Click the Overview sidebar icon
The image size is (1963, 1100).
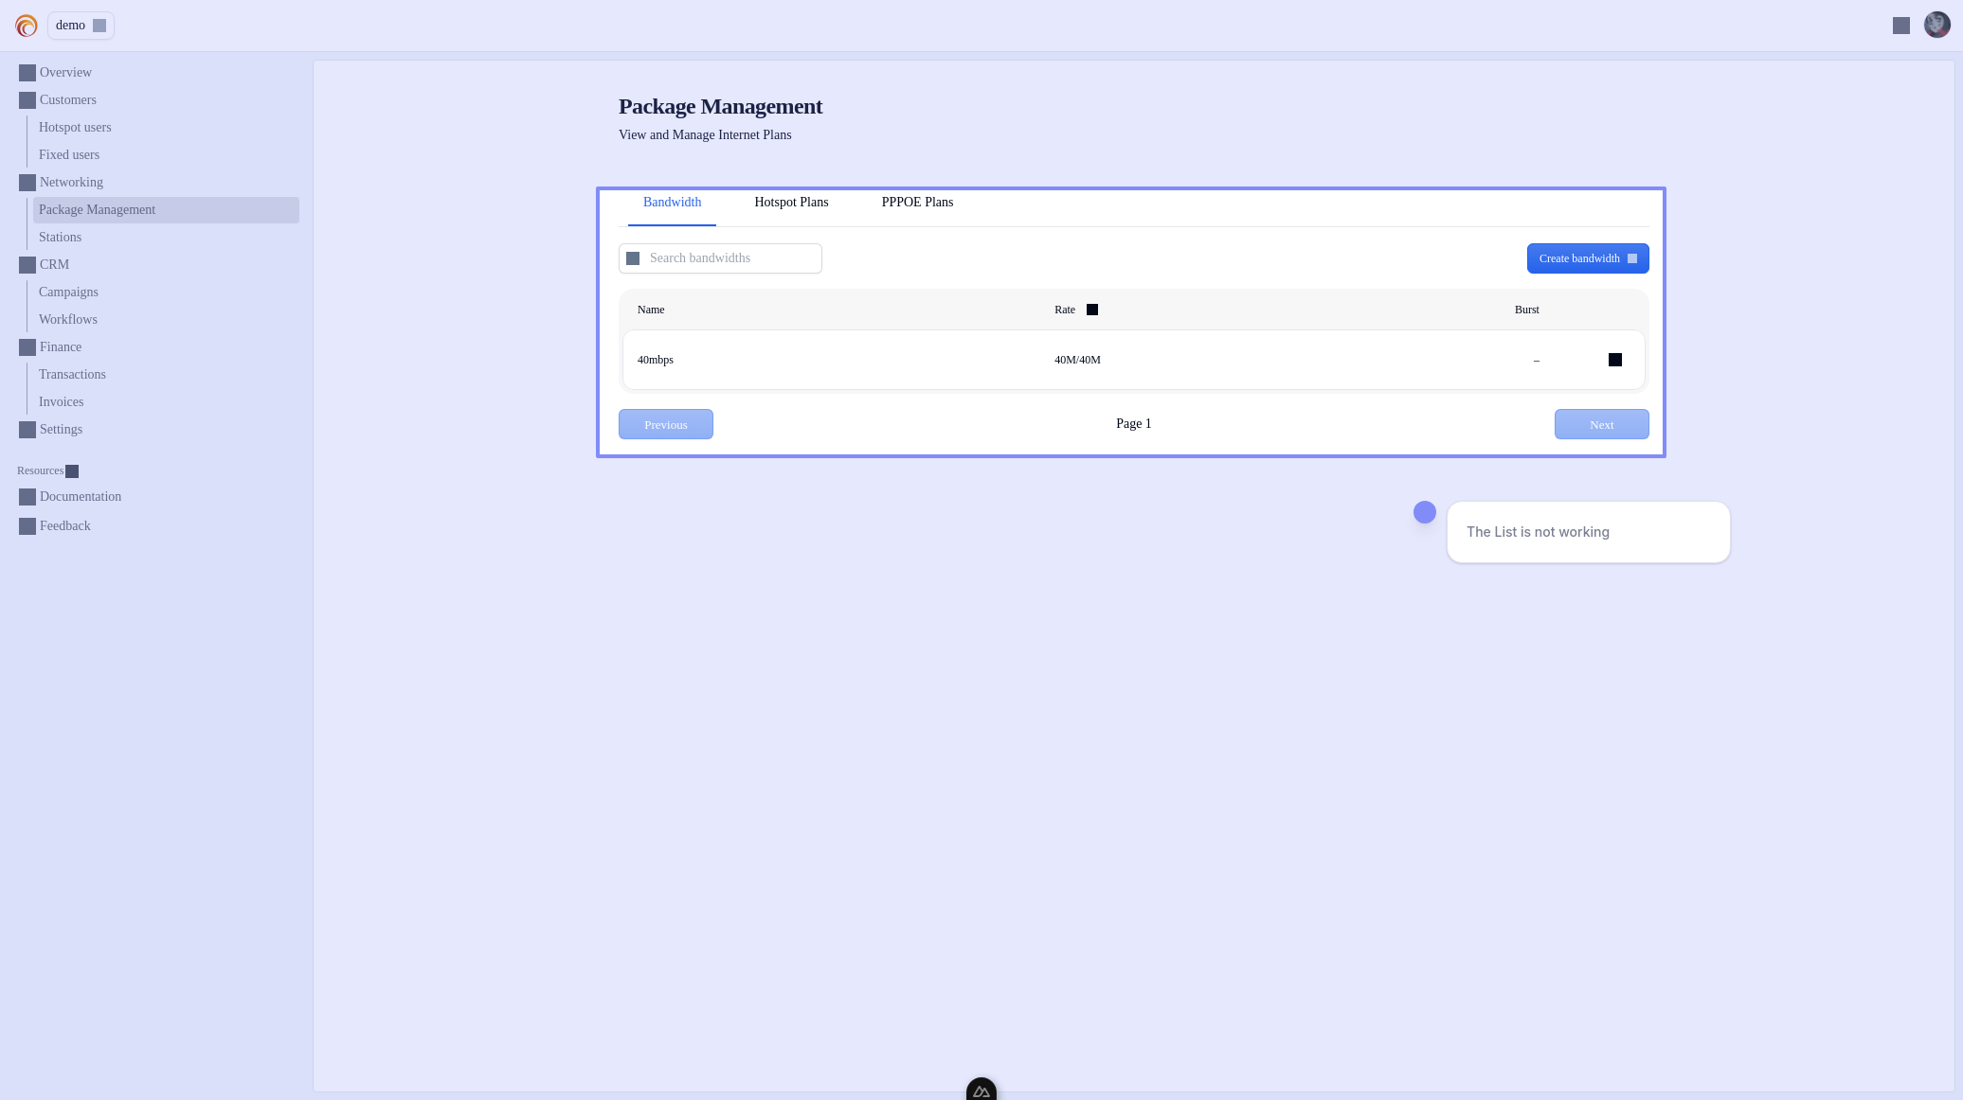click(x=27, y=73)
